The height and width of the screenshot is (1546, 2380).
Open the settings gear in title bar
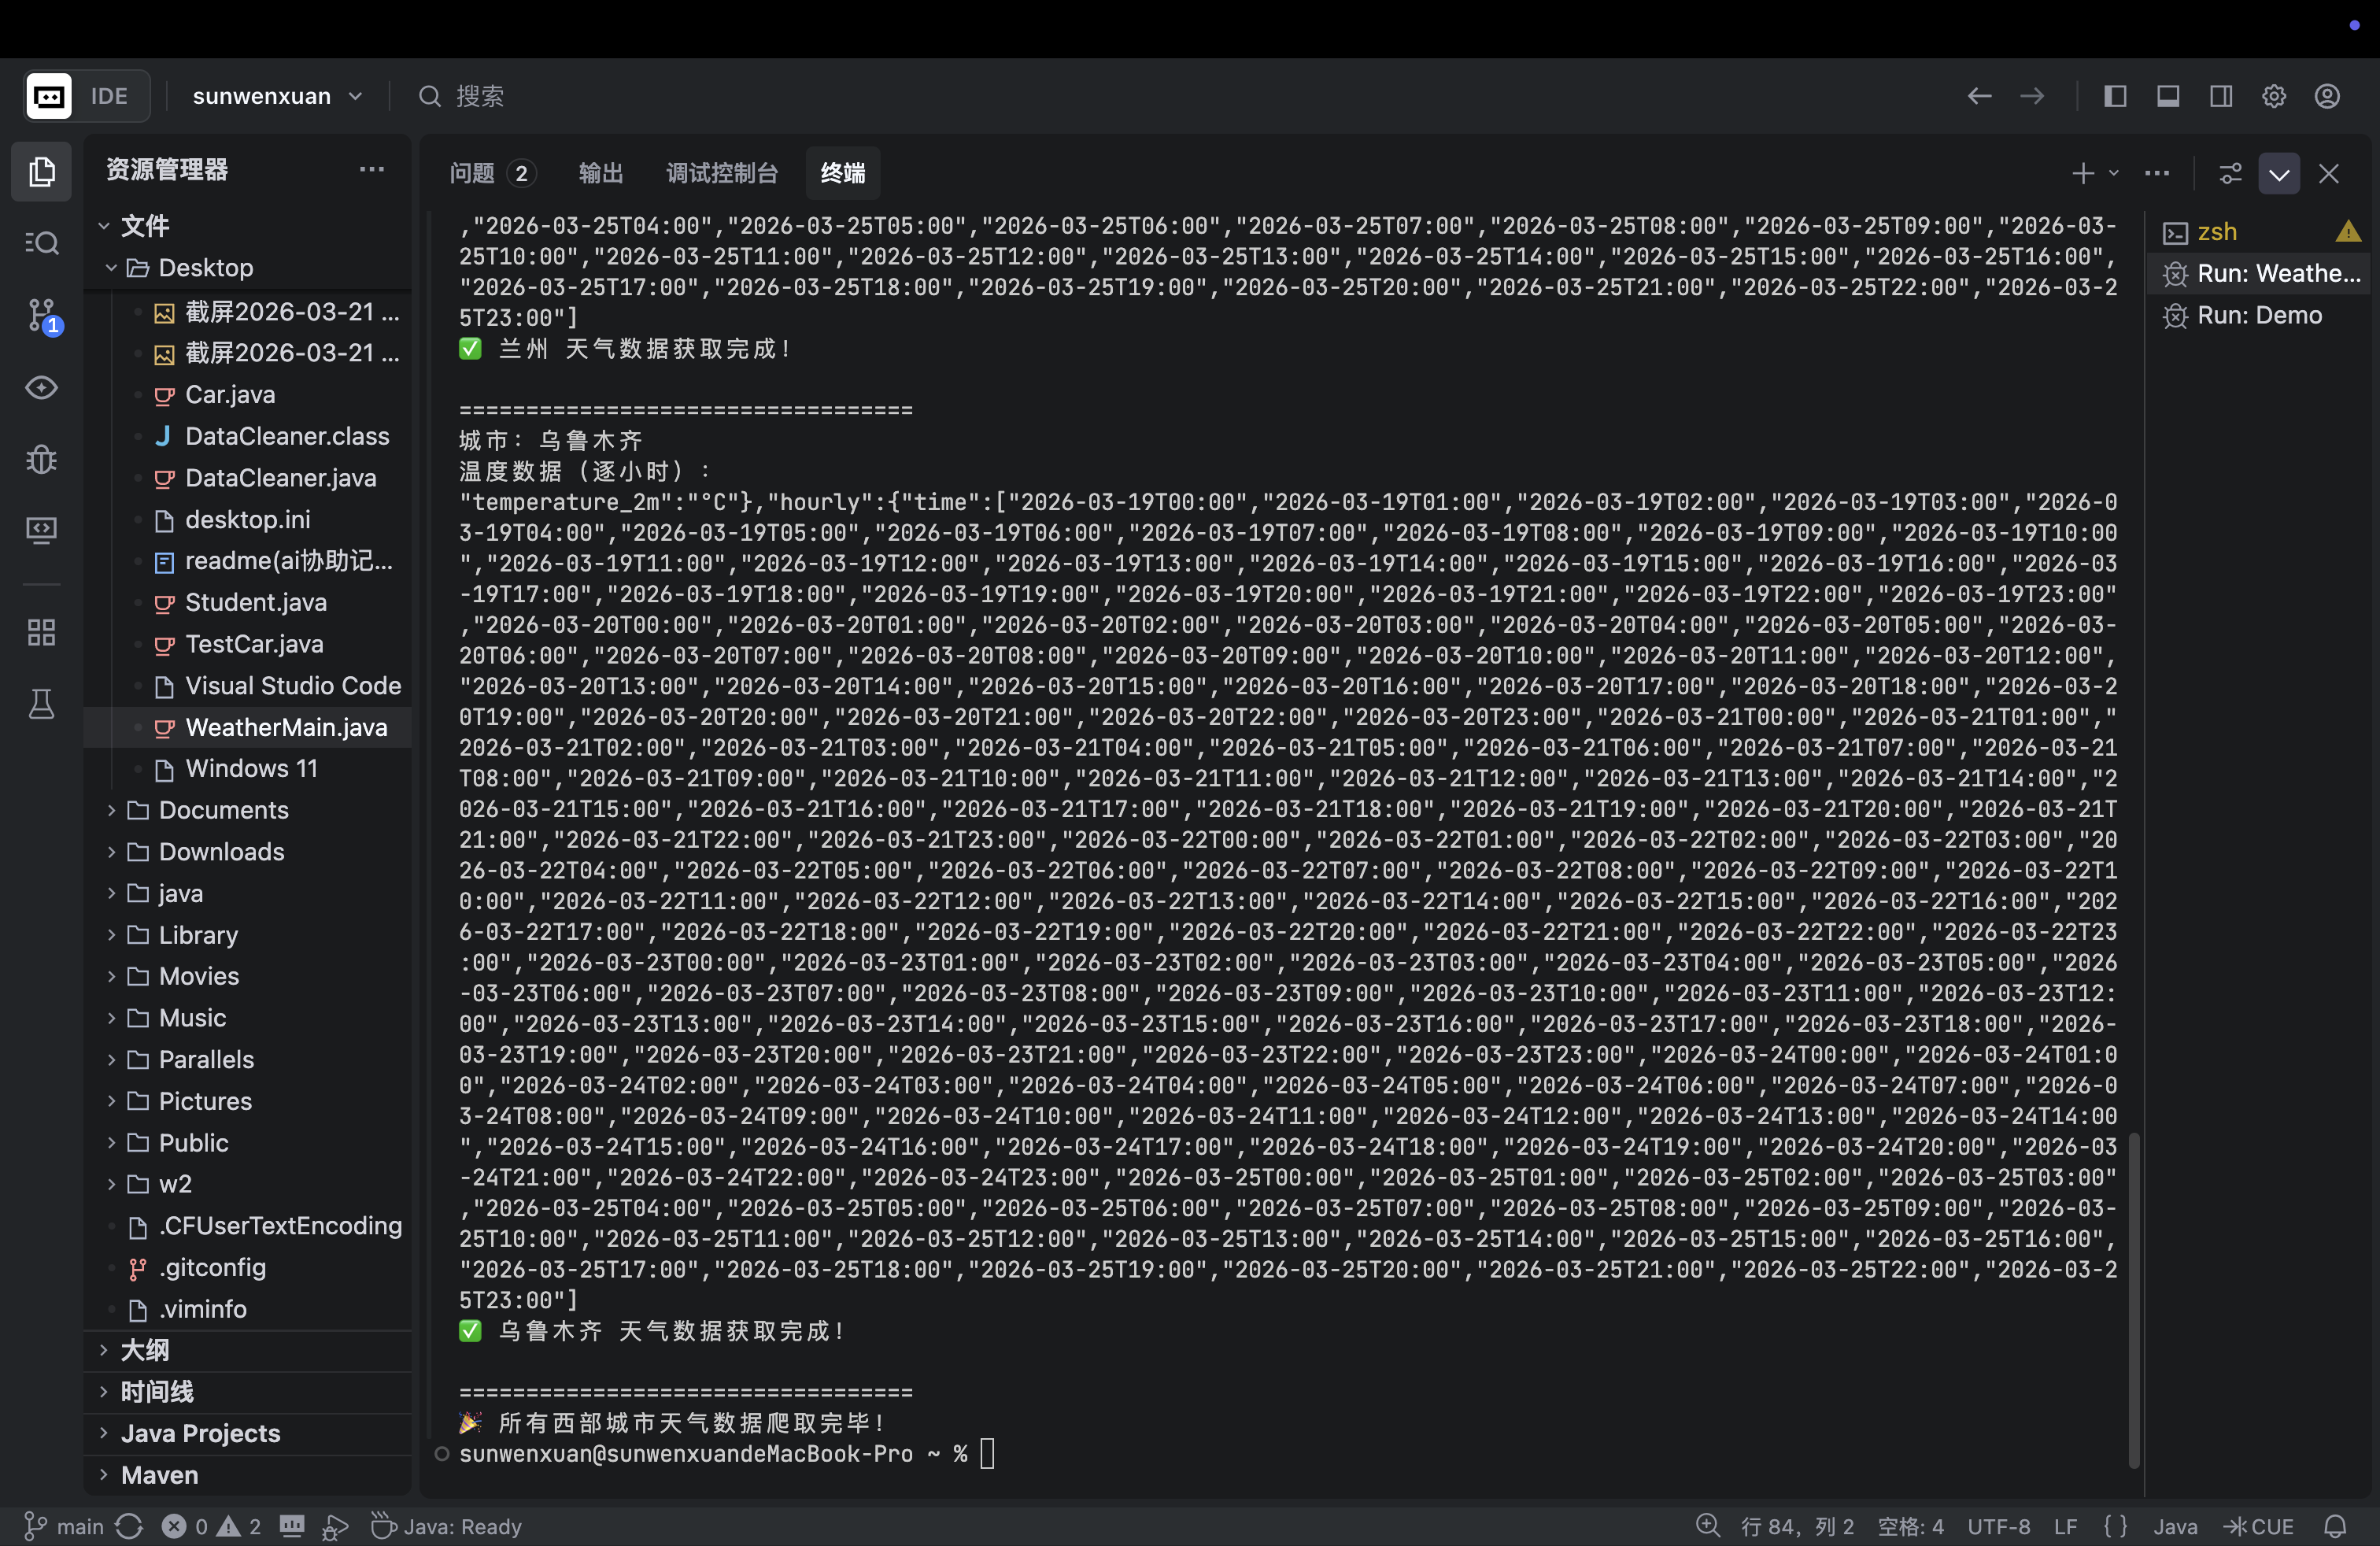click(2274, 96)
